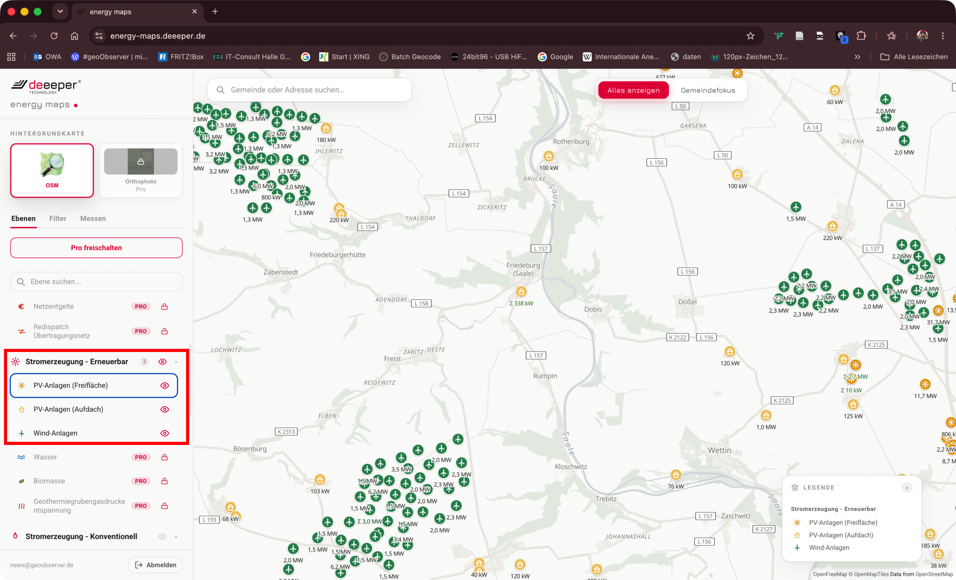Collapse the Stromerzeugung - Erneuerbar group arrow

point(176,362)
